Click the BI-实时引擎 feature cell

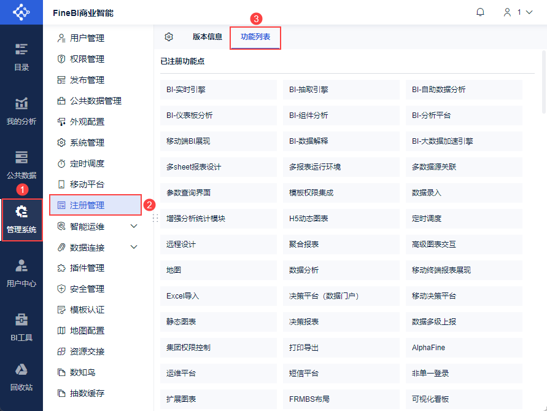click(x=219, y=90)
